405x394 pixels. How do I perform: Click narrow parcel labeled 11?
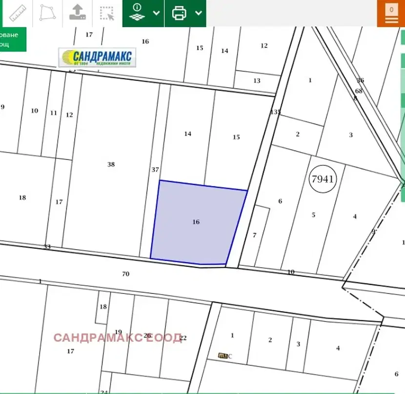pyautogui.click(x=54, y=113)
